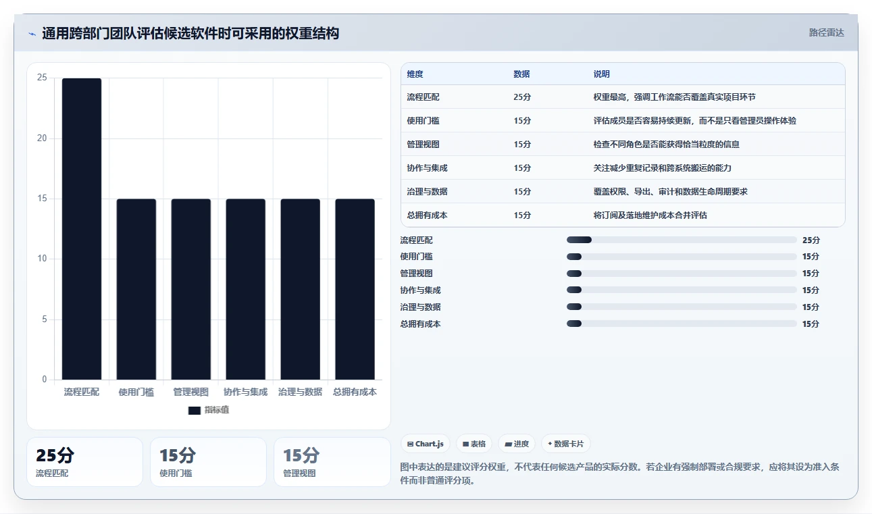Click the lightning icon beside the page title
This screenshot has height=514, width=872.
click(x=32, y=34)
